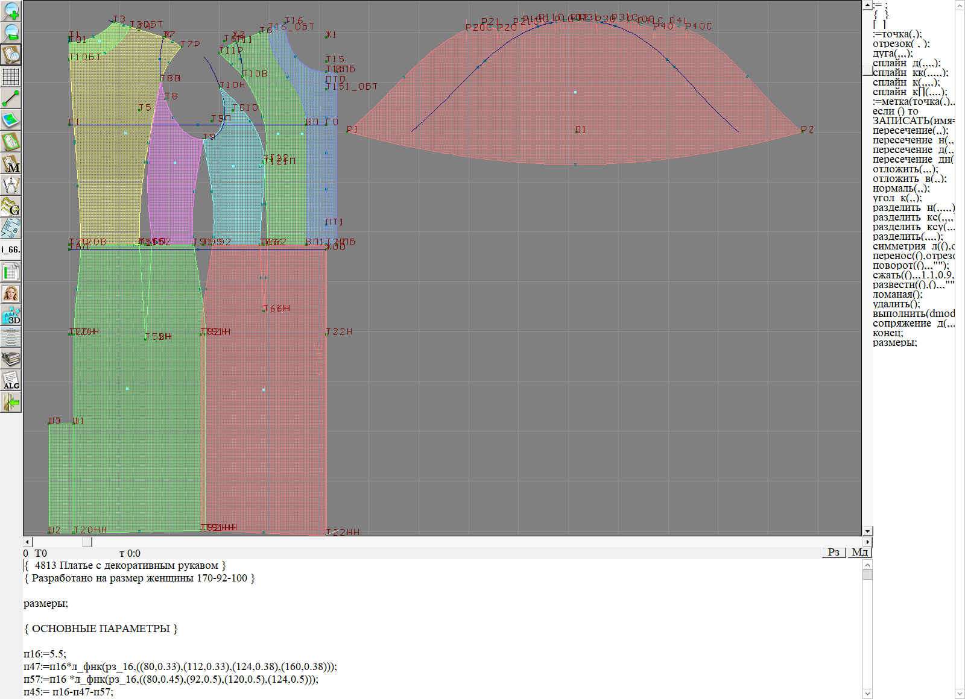Click the exit door arrow icon
Image resolution: width=965 pixels, height=699 pixels.
(11, 402)
